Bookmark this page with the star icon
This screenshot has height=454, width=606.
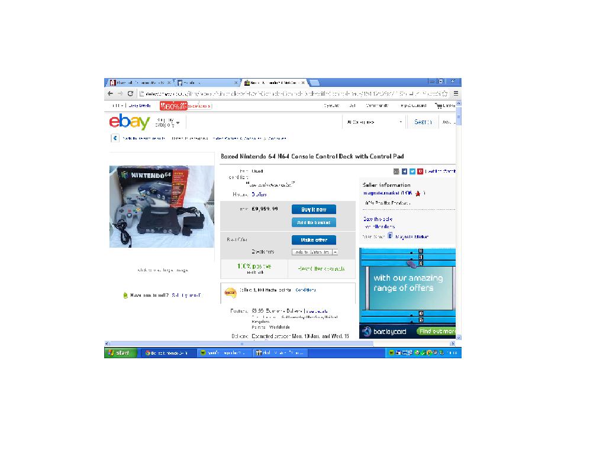pos(445,93)
